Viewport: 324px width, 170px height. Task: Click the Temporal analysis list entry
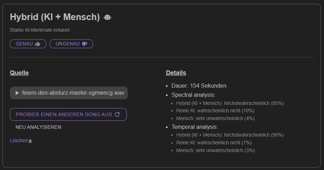click(x=195, y=127)
